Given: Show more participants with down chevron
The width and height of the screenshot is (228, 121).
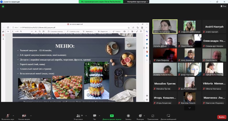Looking at the screenshot, I should (190, 108).
